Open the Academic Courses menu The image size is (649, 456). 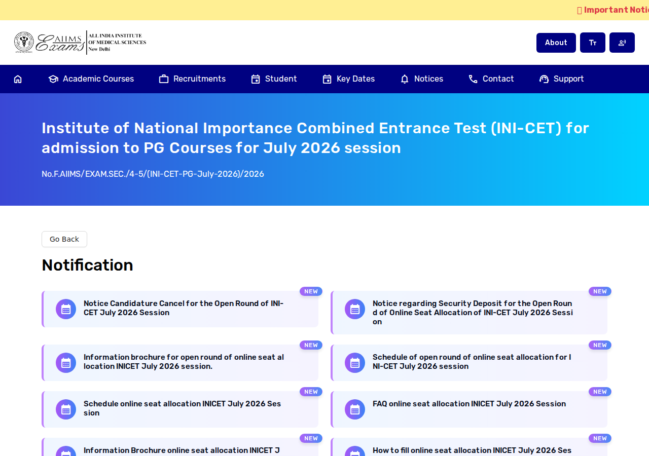tap(91, 79)
